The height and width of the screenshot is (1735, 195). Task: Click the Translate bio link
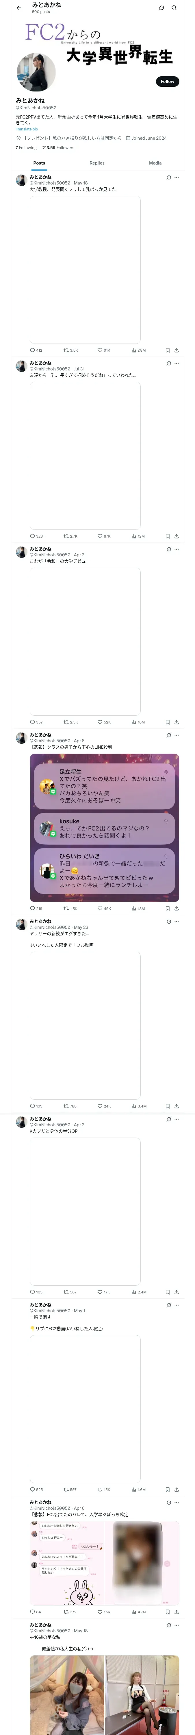point(27,129)
